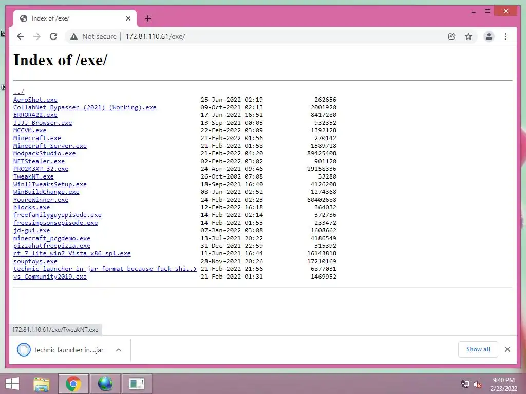Click the Minecraft.exe link
Image resolution: width=526 pixels, height=394 pixels.
click(x=37, y=138)
